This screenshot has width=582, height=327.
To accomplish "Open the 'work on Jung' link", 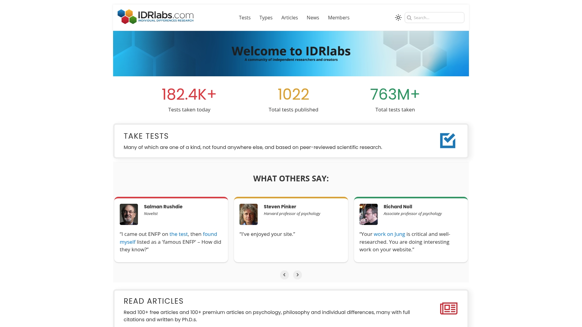I will click(x=389, y=234).
